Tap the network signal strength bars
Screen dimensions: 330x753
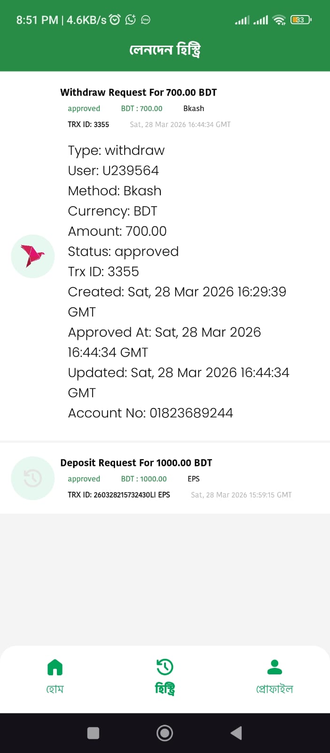pyautogui.click(x=251, y=19)
